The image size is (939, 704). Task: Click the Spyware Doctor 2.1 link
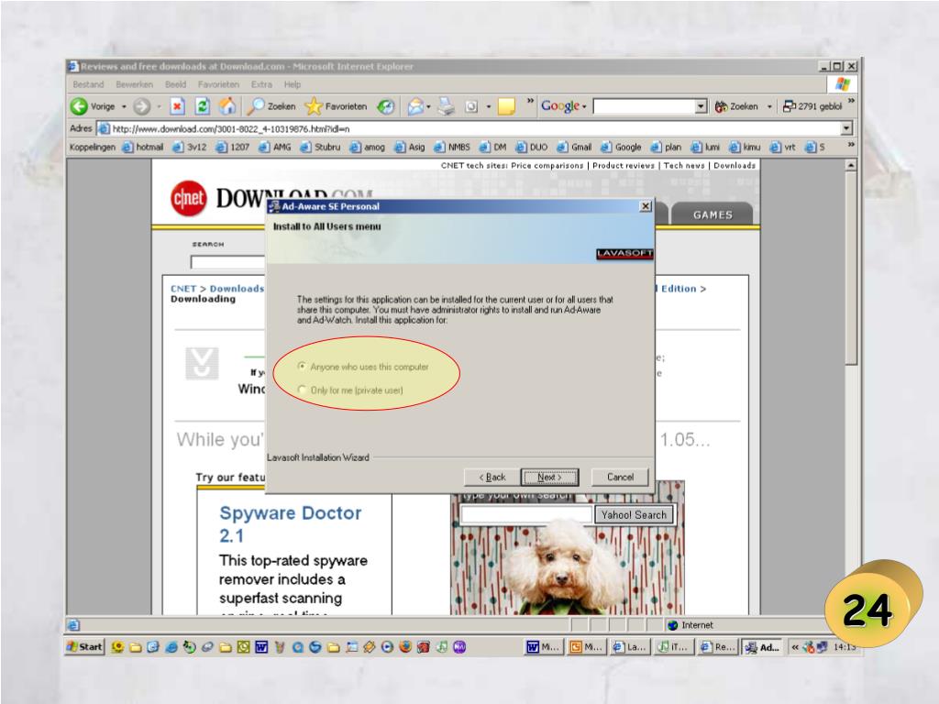click(x=291, y=523)
